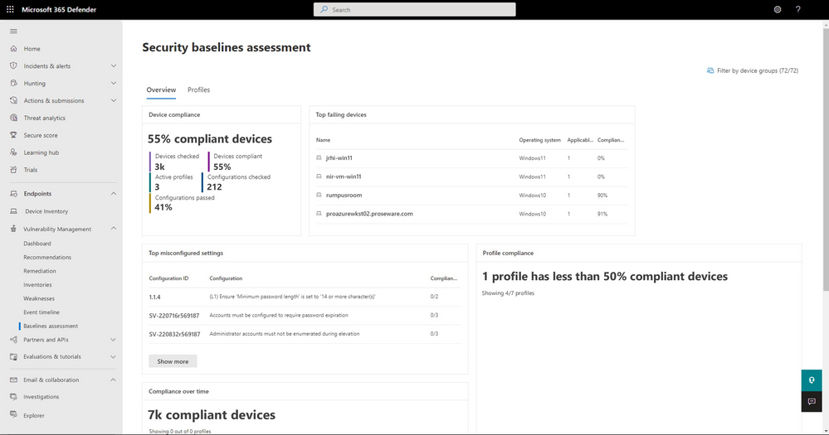Switch to the Profiles tab
Viewport: 829px width, 435px height.
coord(199,89)
